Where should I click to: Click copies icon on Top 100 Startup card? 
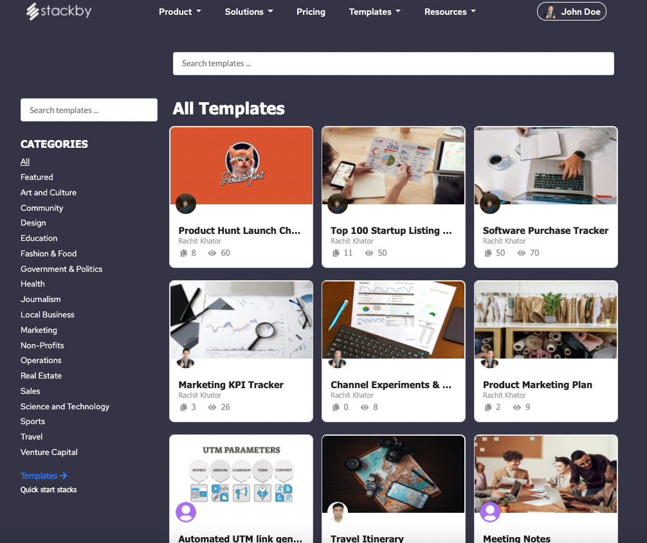pos(336,253)
